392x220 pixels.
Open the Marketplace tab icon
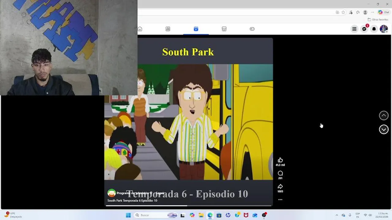(x=224, y=29)
